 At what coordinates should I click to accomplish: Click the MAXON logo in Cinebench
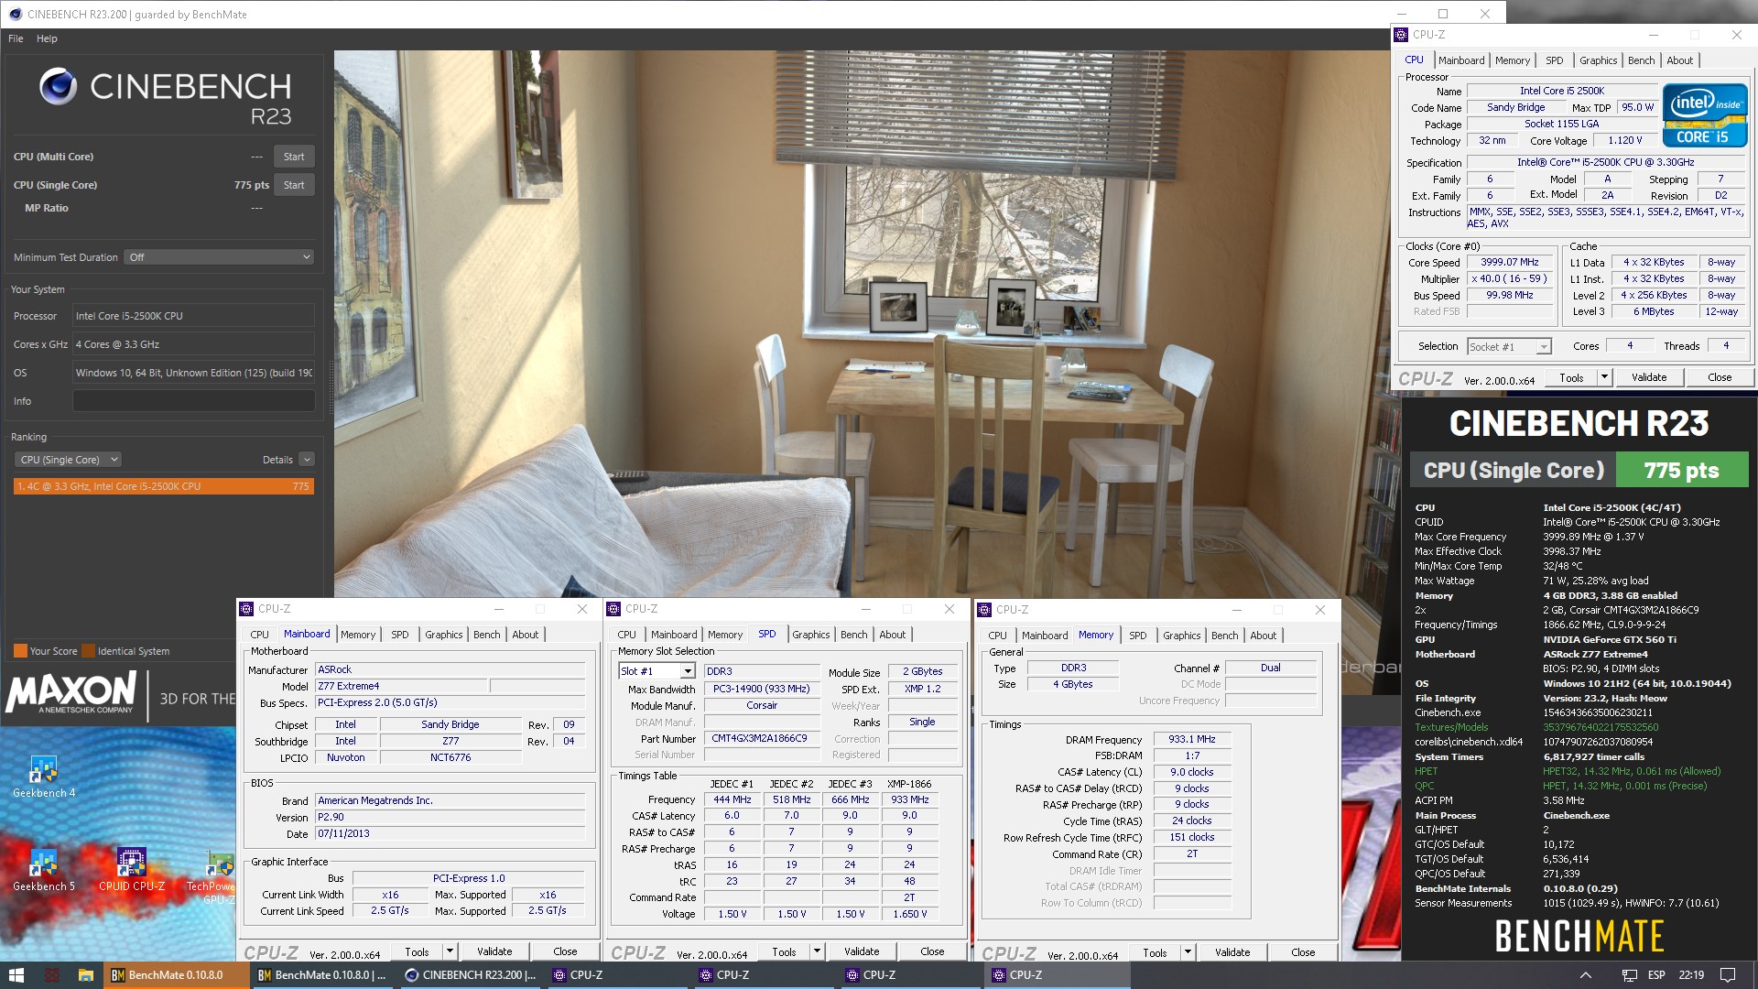pyautogui.click(x=71, y=693)
